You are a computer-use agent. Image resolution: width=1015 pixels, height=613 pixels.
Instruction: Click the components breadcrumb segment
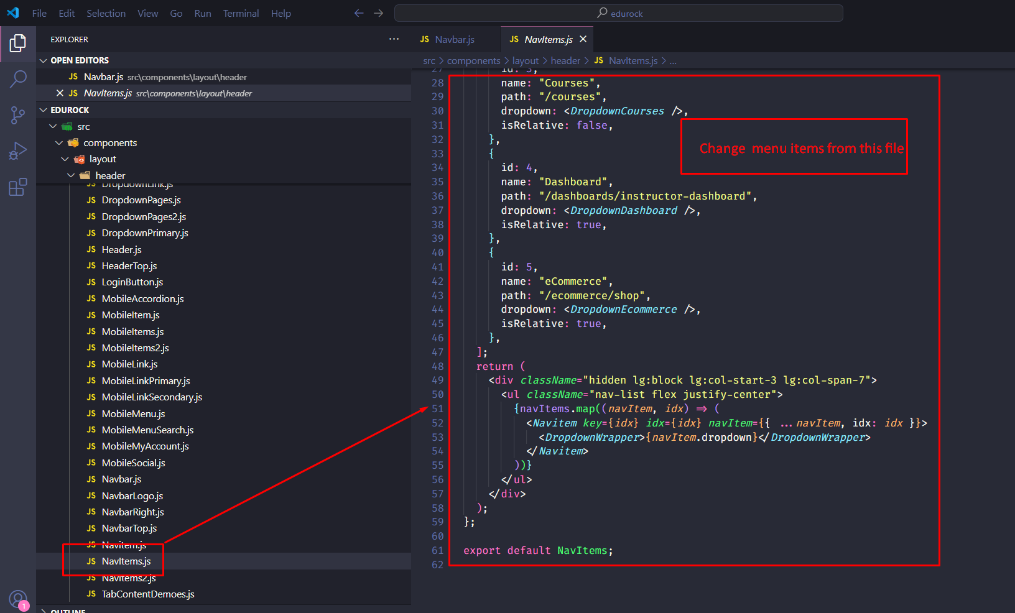[x=473, y=60]
